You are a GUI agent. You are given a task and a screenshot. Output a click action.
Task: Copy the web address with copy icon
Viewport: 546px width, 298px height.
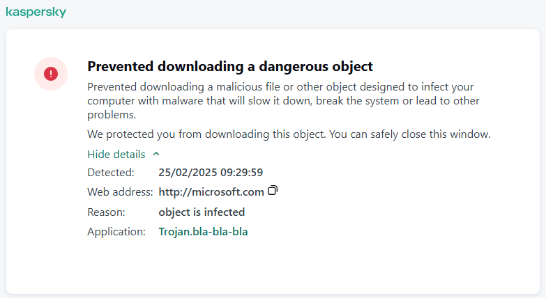(x=273, y=190)
